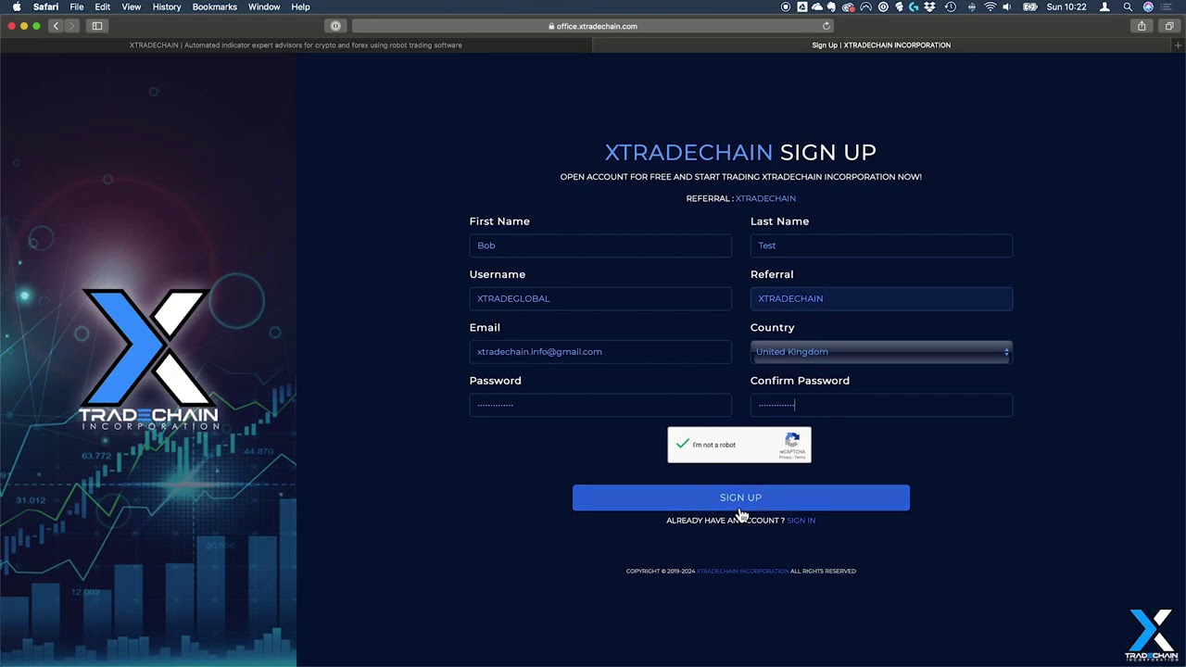1186x667 pixels.
Task: Click the Safari address bar
Action: [593, 26]
